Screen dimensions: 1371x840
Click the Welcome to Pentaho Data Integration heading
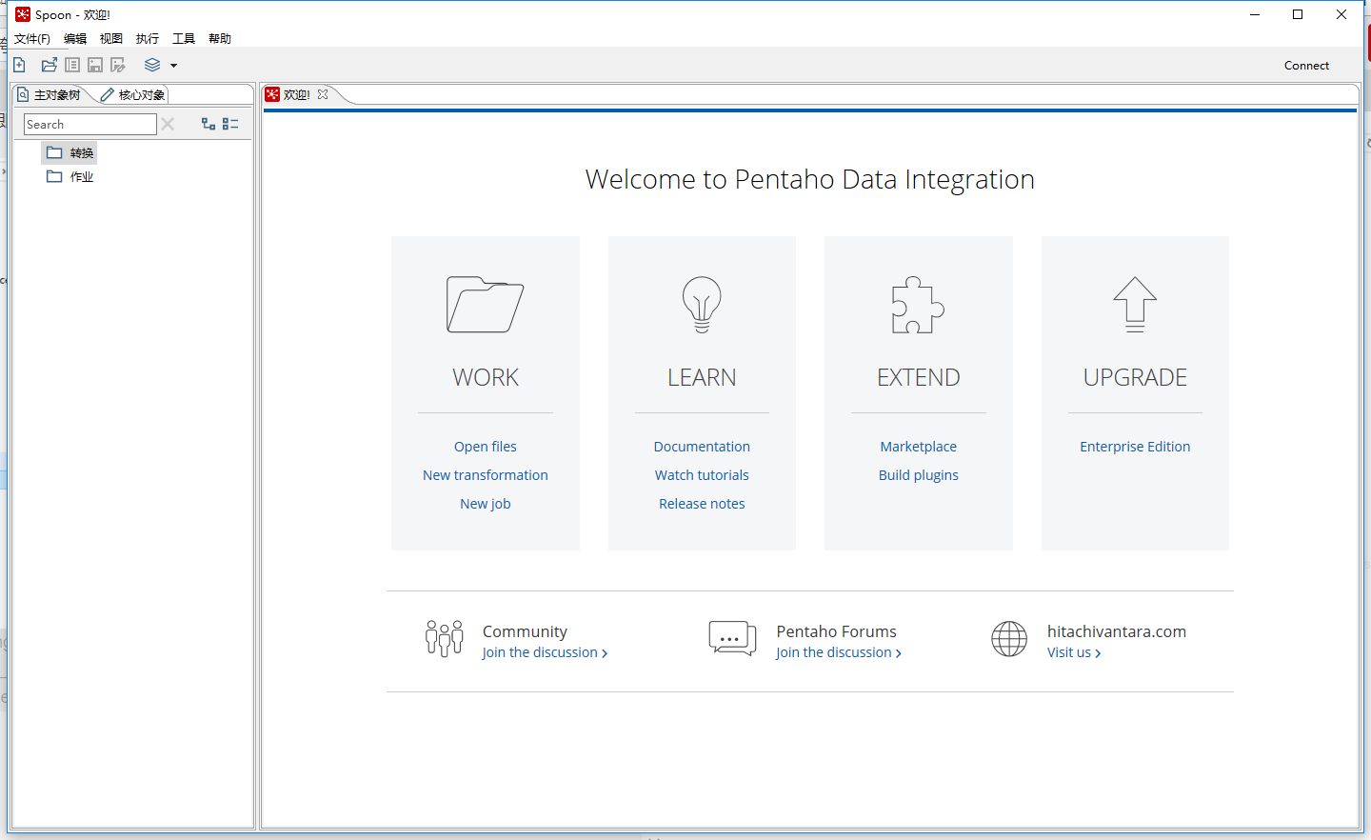tap(810, 179)
